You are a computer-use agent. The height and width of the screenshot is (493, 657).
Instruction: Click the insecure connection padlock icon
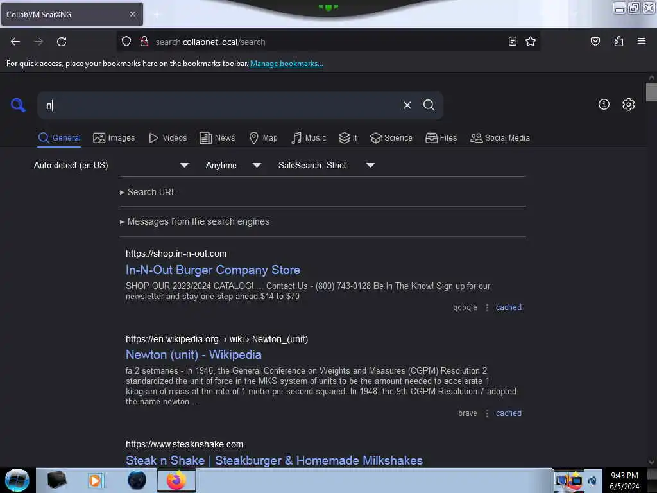tap(144, 41)
